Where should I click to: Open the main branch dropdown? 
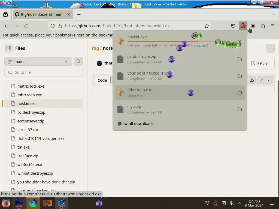pyautogui.click(x=38, y=62)
